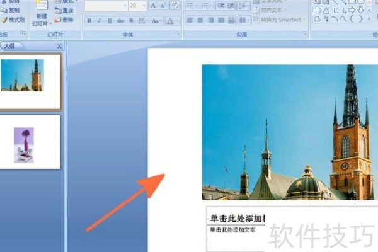
Task: Click the Grow Font icon
Action: 154,6
